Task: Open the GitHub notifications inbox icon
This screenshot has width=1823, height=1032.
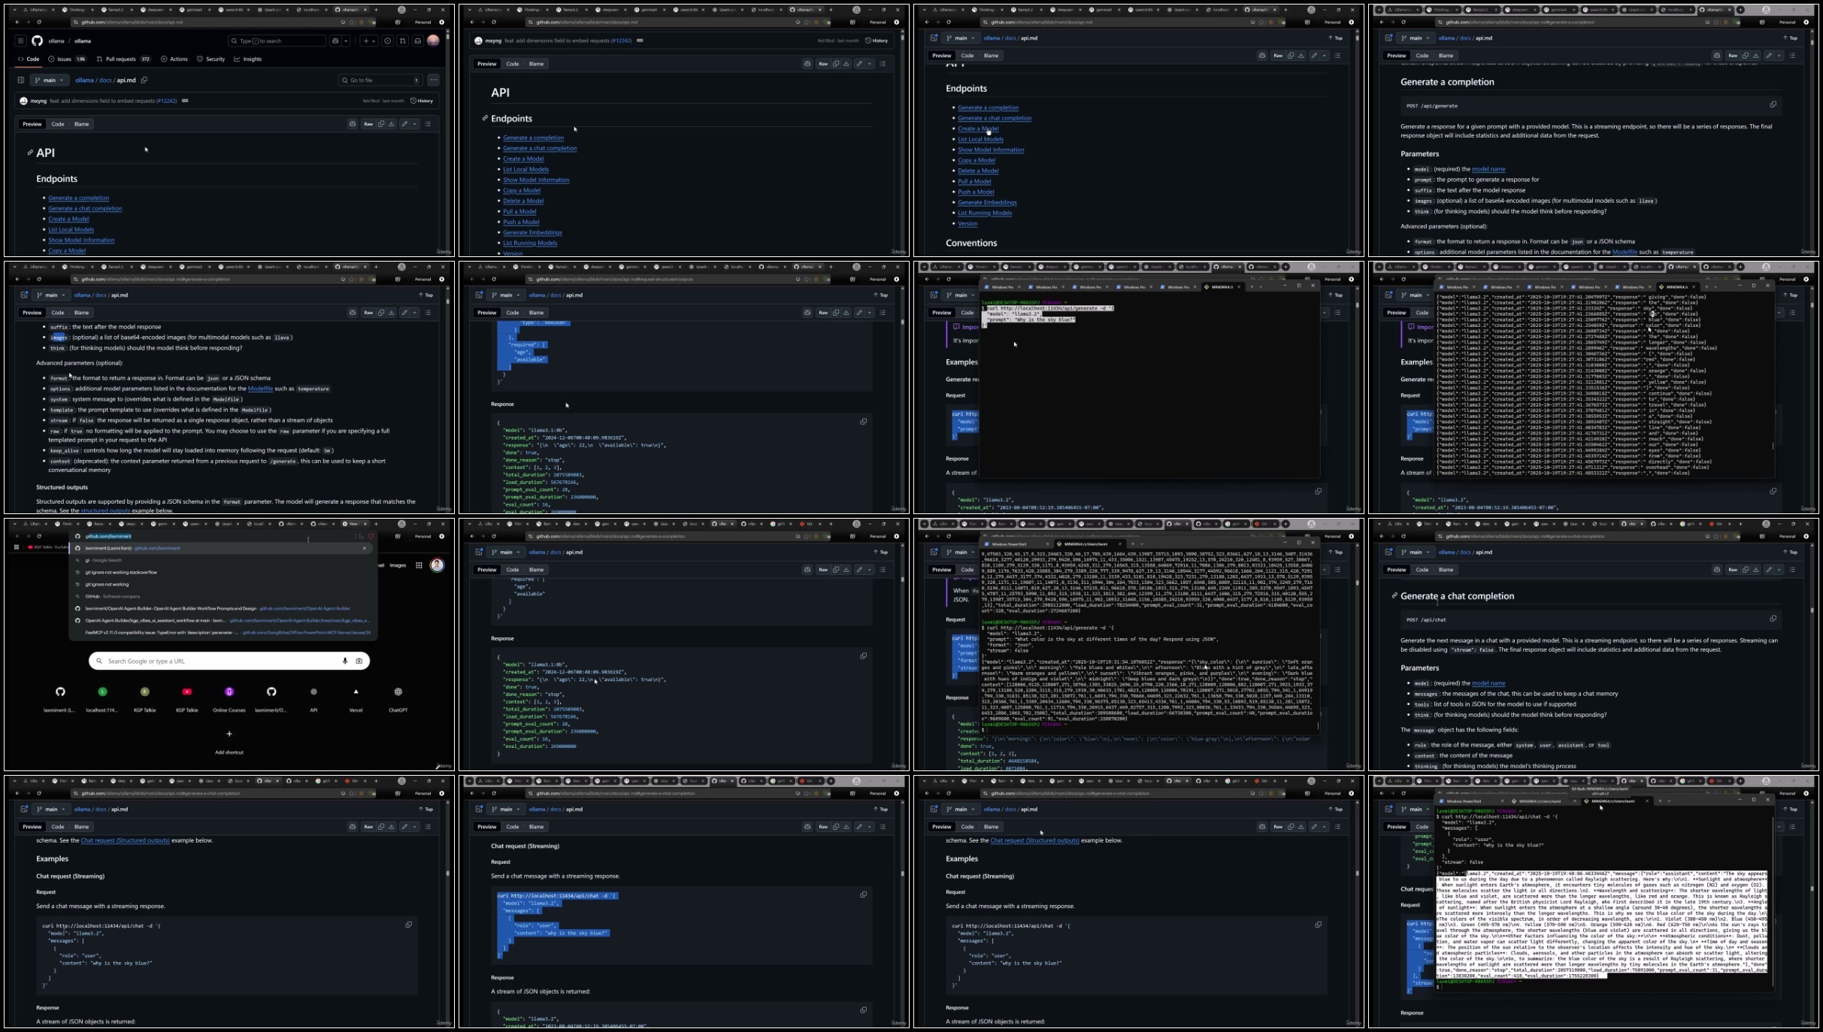Action: click(x=418, y=41)
